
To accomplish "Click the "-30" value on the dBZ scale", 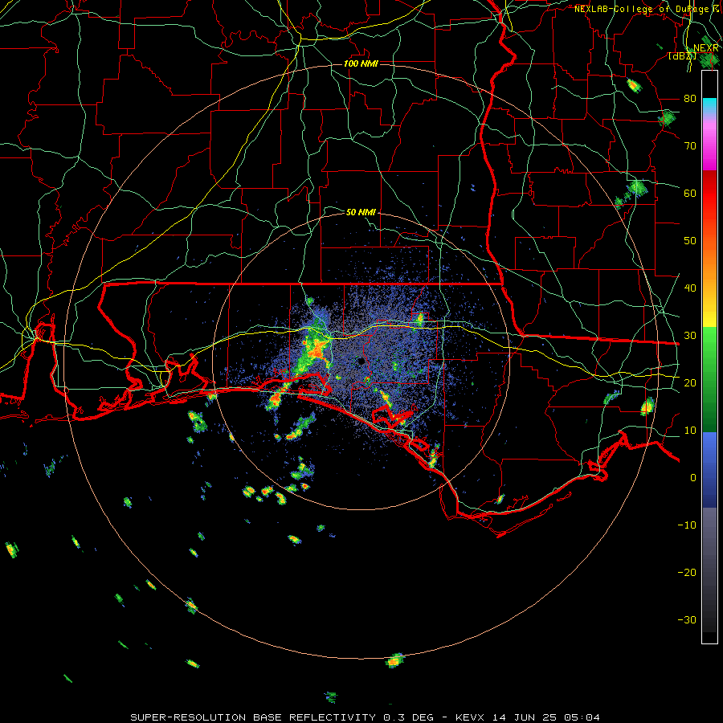I will (687, 620).
